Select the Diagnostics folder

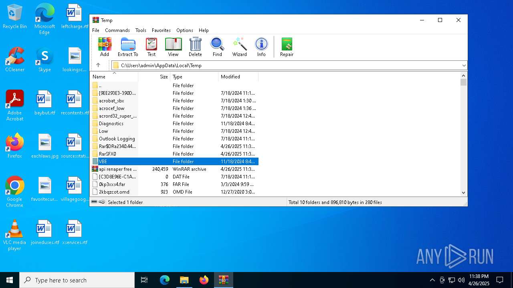175,124
